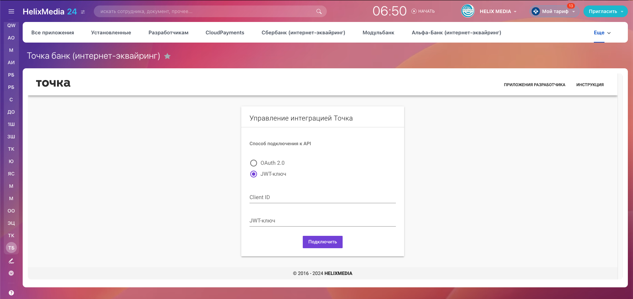Screen dimensions: 633x299
Task: Focus the JWT-ключ input field
Action: (x=323, y=221)
